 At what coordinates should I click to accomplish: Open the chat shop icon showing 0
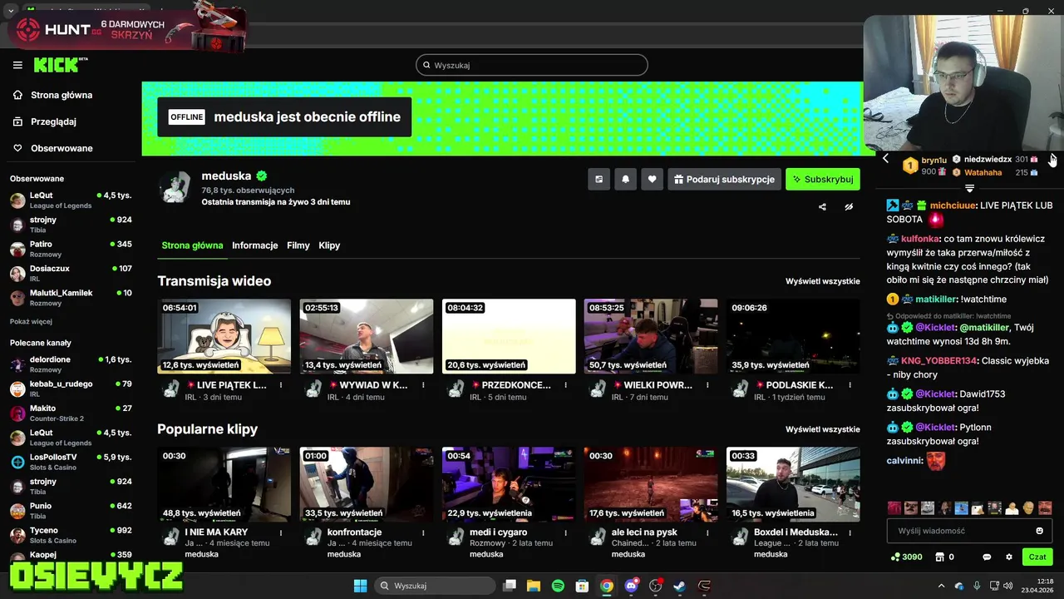point(944,557)
